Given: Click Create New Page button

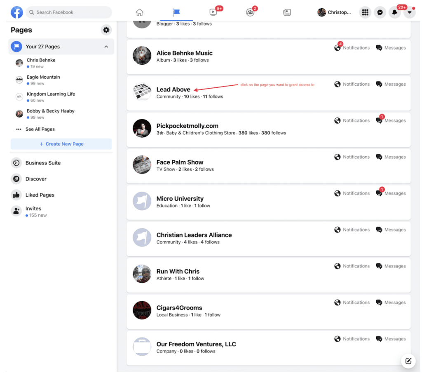Looking at the screenshot, I should pyautogui.click(x=61, y=144).
